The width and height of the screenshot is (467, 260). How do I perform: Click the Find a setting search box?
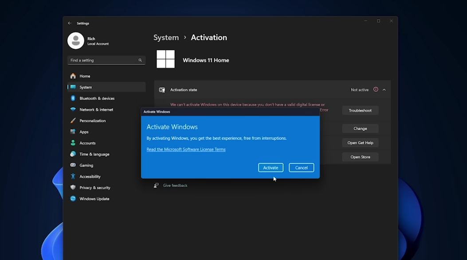pyautogui.click(x=106, y=60)
